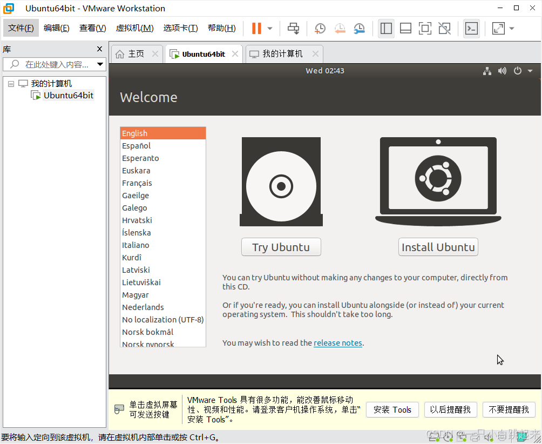
Task: Revert to the previous snapshot icon
Action: [x=340, y=28]
